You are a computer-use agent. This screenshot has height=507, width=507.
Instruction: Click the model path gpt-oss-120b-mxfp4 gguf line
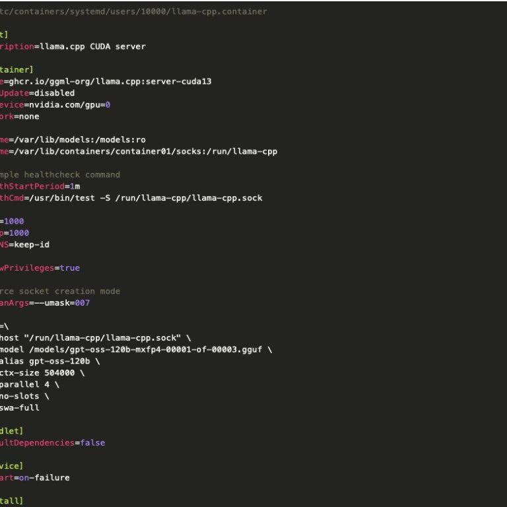click(x=136, y=349)
